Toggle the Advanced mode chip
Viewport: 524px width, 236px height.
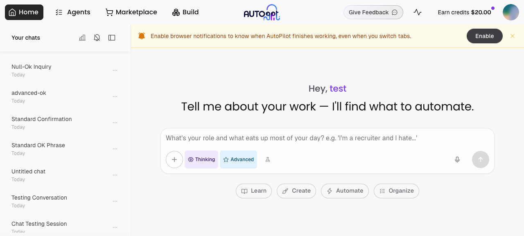(238, 160)
